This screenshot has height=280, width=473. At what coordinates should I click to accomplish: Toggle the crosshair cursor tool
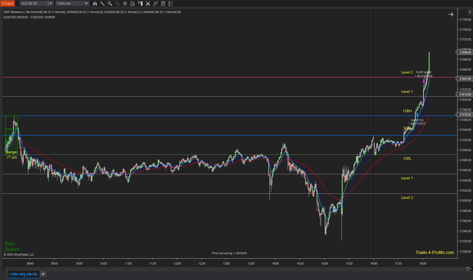125,4
